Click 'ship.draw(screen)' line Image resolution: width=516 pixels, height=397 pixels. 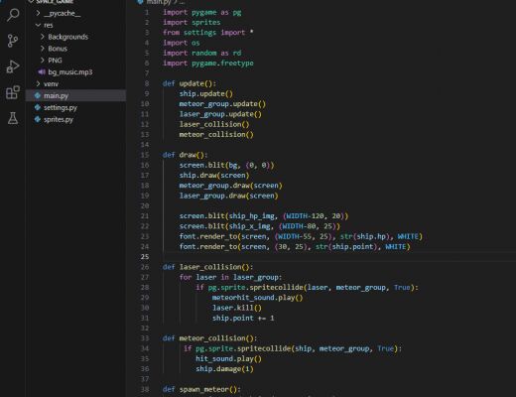[x=214, y=176]
